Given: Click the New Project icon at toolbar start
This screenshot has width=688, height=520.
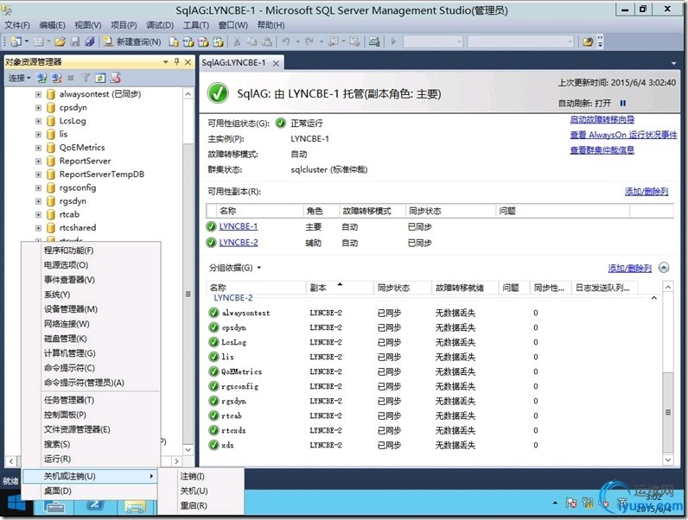Looking at the screenshot, I should pos(16,41).
